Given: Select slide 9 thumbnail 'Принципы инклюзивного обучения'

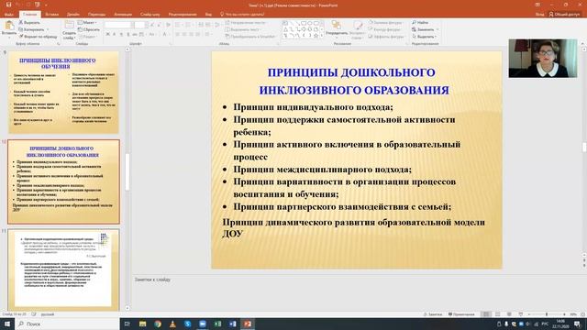Looking at the screenshot, I should coord(63,93).
